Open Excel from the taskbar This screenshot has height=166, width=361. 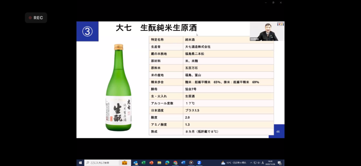coord(143,163)
